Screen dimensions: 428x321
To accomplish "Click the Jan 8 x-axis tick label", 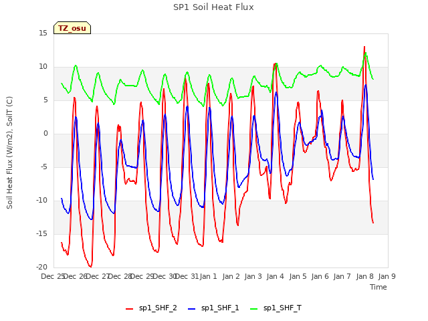I will coord(364,276).
